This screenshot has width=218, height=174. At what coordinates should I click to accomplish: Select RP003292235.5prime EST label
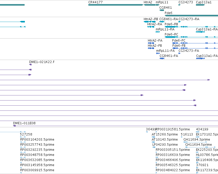37,150
